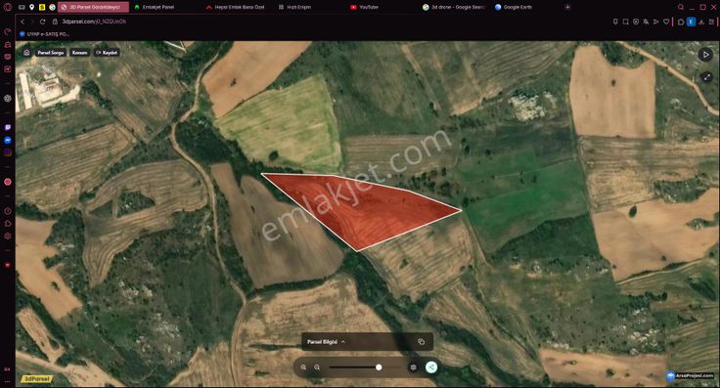Open the UYAP e-SATIŞ bookmark
The width and height of the screenshot is (720, 388).
45,34
